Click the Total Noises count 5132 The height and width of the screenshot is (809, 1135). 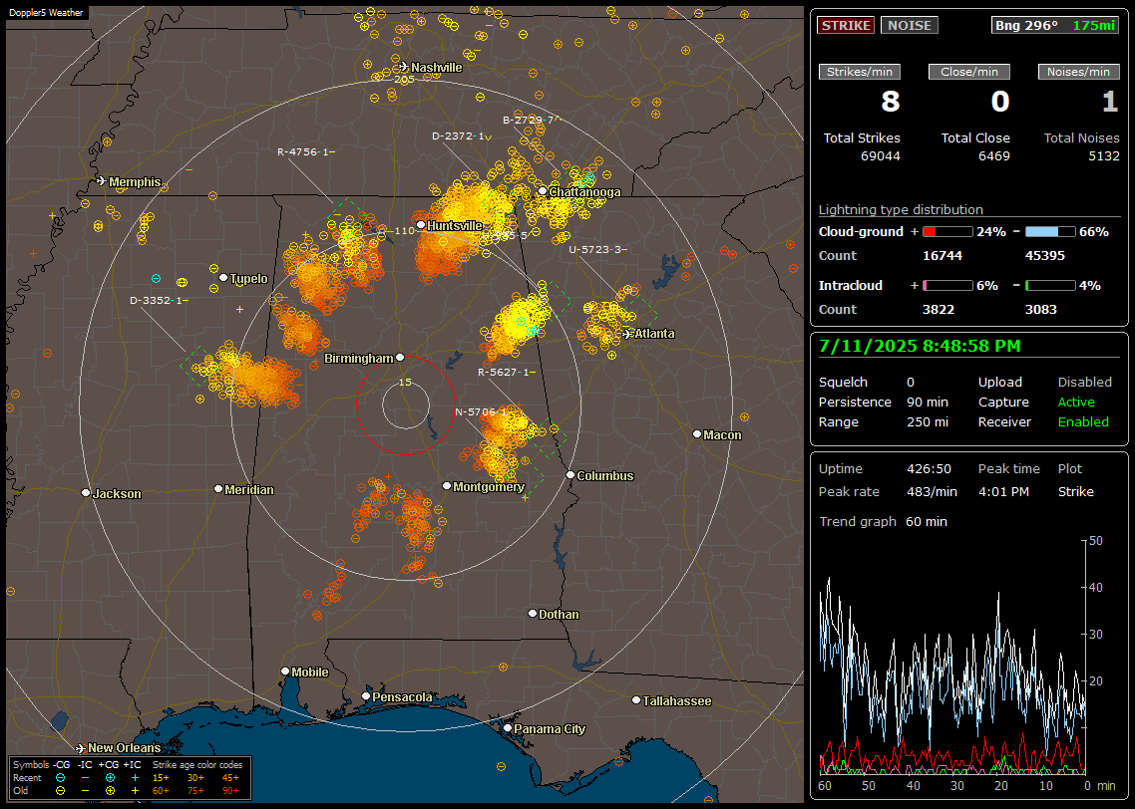pos(1104,156)
